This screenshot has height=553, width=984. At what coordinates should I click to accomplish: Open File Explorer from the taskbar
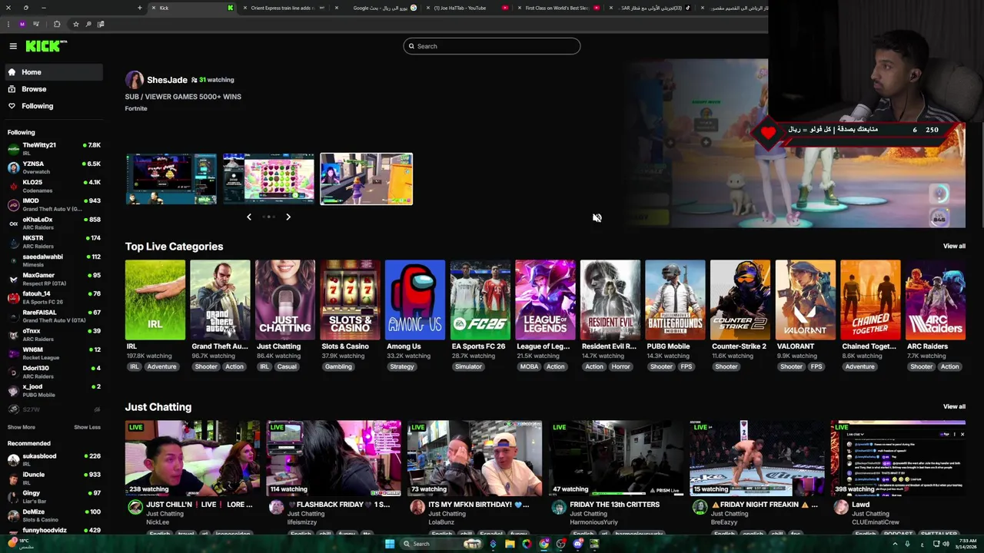510,544
